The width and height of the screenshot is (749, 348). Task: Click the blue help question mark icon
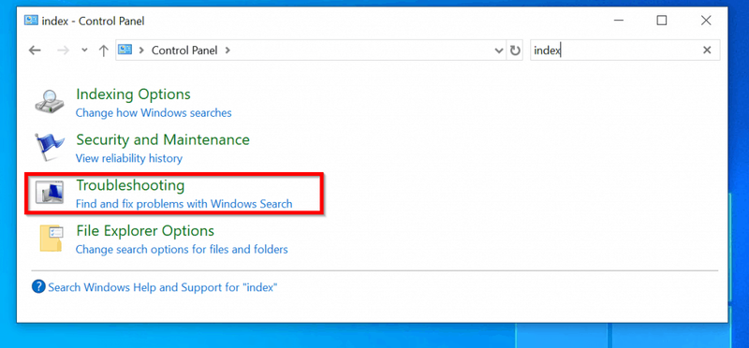coord(38,287)
